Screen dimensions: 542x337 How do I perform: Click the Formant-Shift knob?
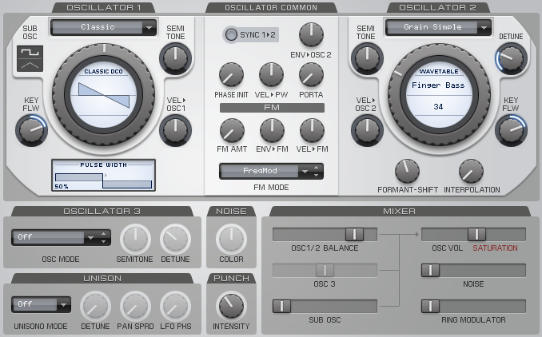(x=406, y=170)
